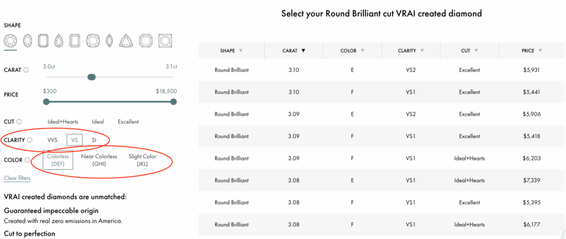The height and width of the screenshot is (239, 566).
Task: Sort table by SHAPE column arrow
Action: click(241, 51)
